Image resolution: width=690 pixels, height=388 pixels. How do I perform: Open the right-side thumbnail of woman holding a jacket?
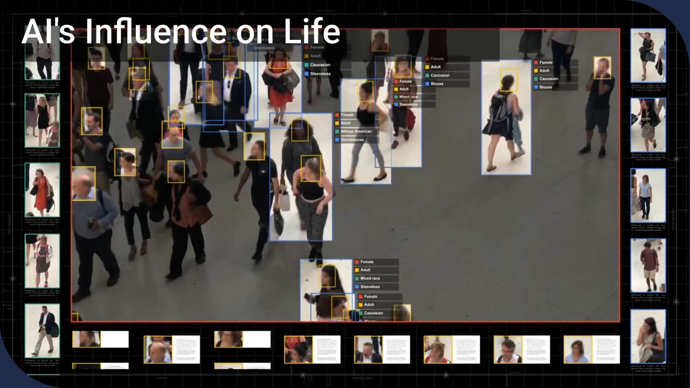[648, 336]
